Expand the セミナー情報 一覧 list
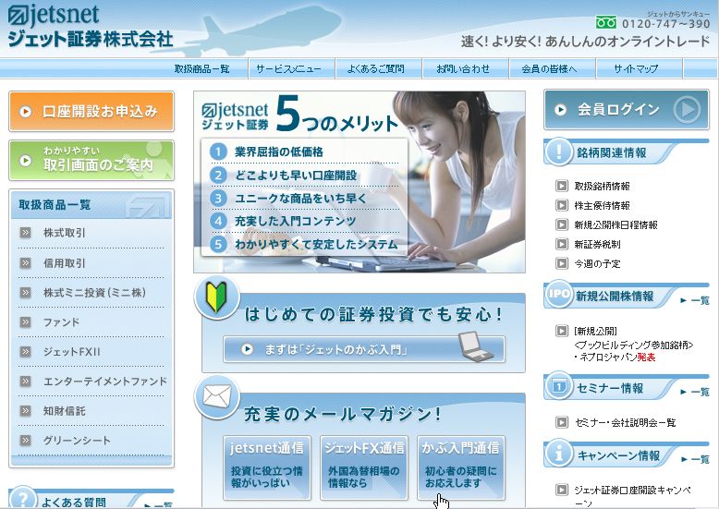 (x=695, y=392)
